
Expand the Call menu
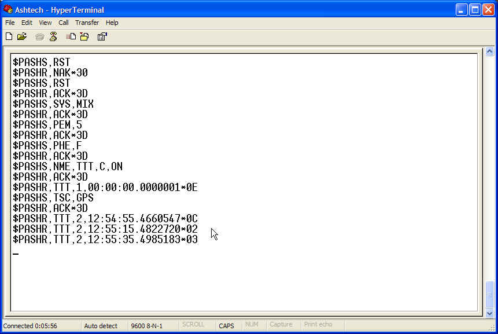tap(64, 23)
